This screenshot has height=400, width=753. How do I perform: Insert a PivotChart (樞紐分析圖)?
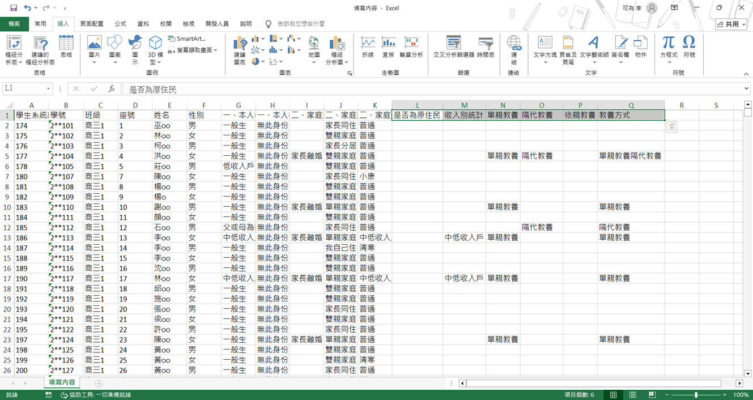pyautogui.click(x=337, y=50)
